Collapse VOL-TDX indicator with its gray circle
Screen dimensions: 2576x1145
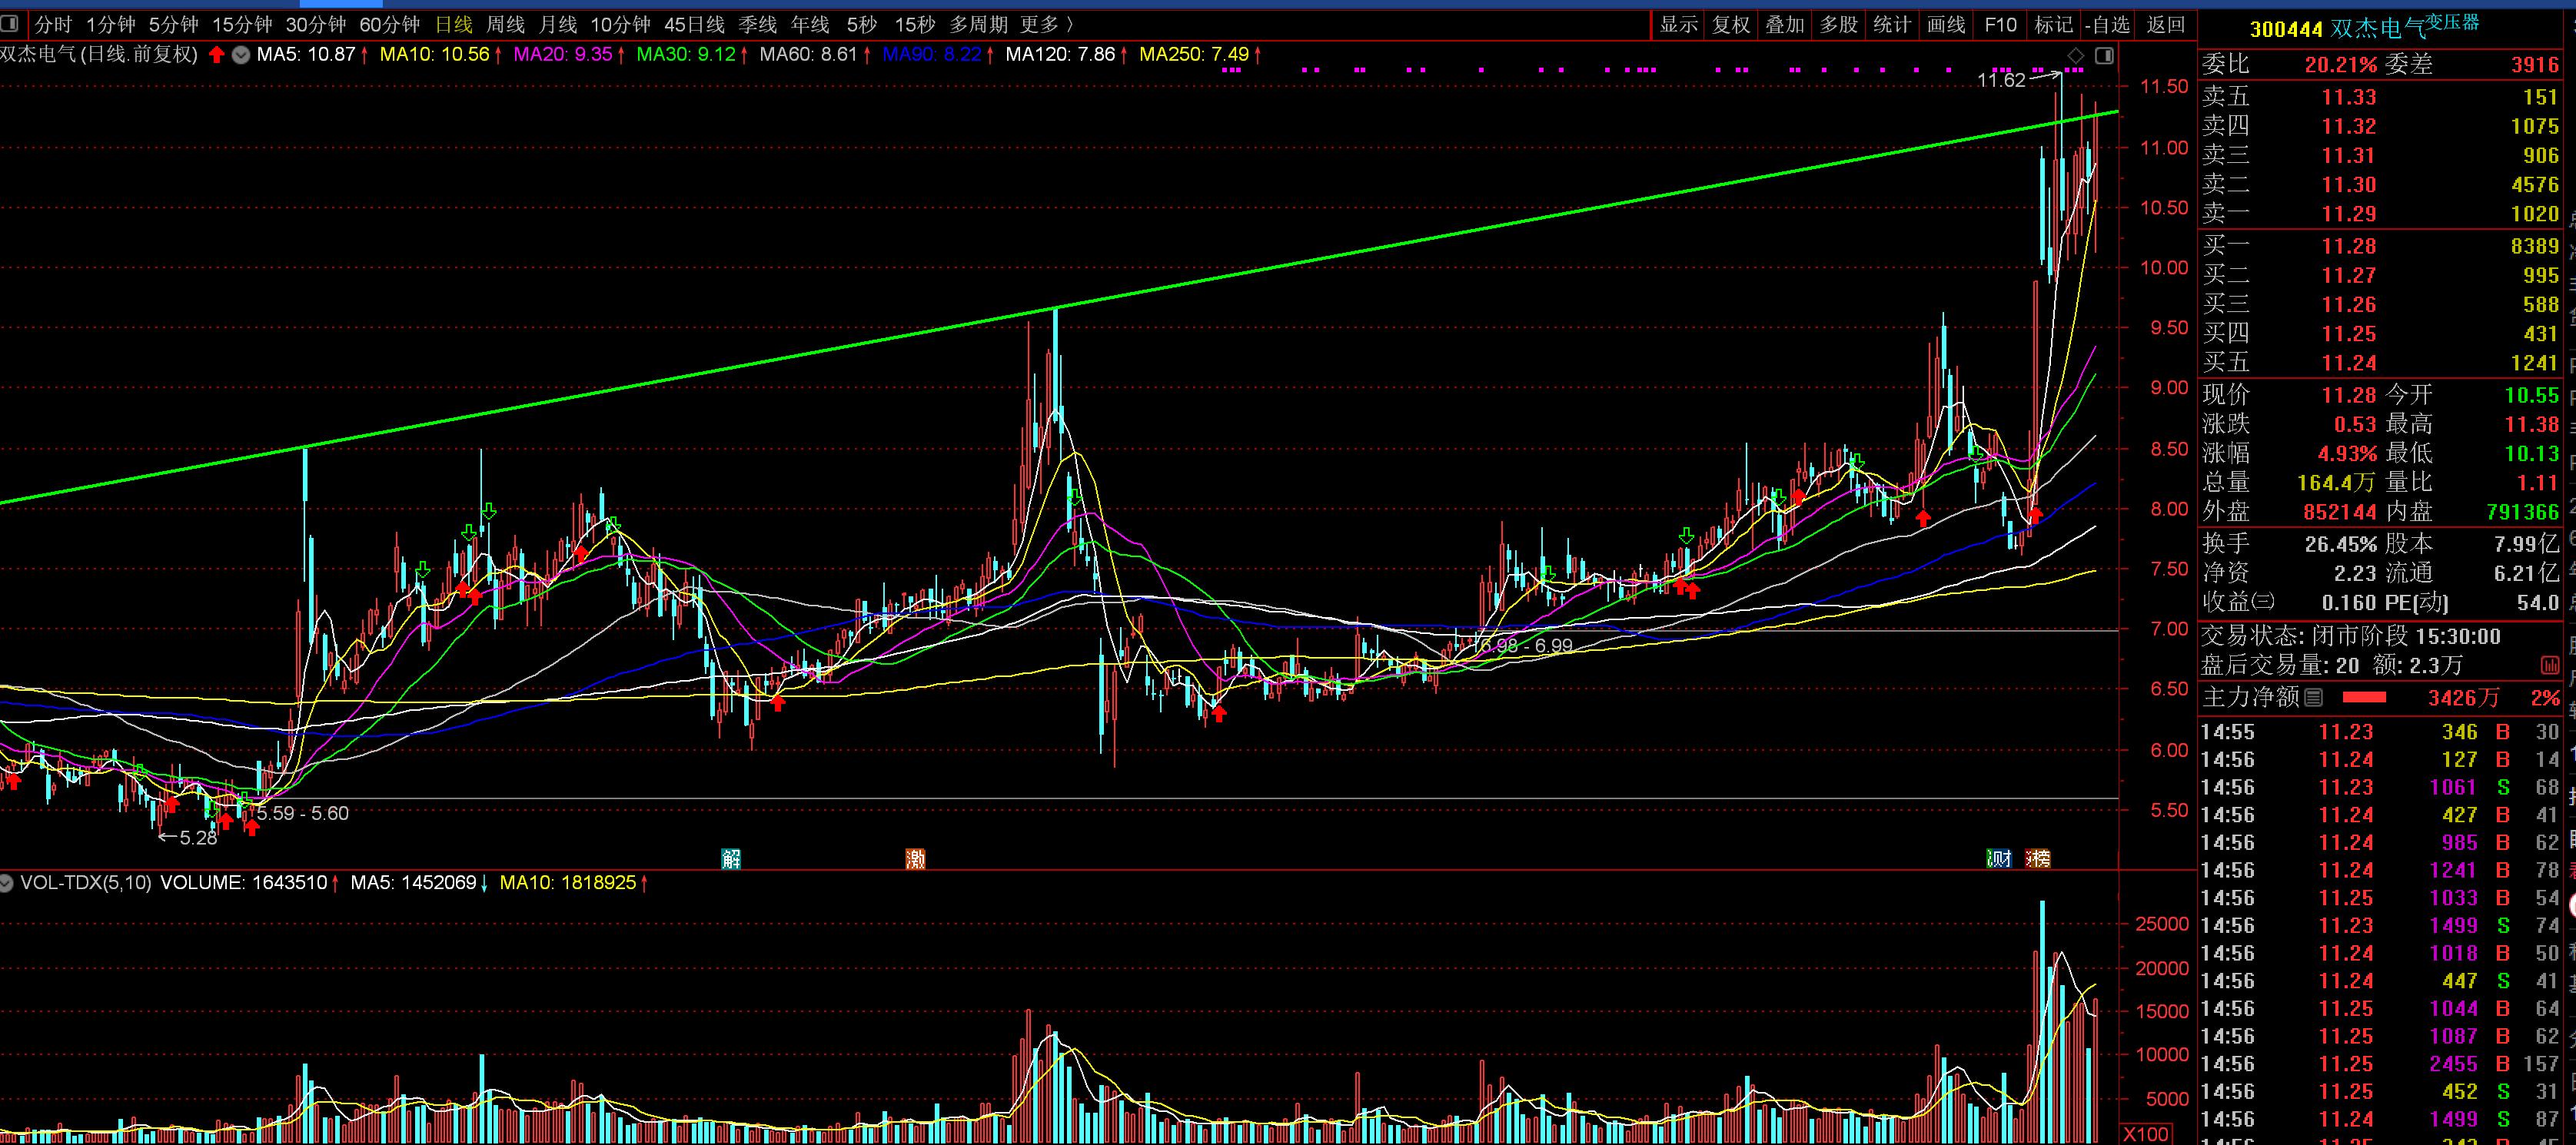pyautogui.click(x=7, y=883)
